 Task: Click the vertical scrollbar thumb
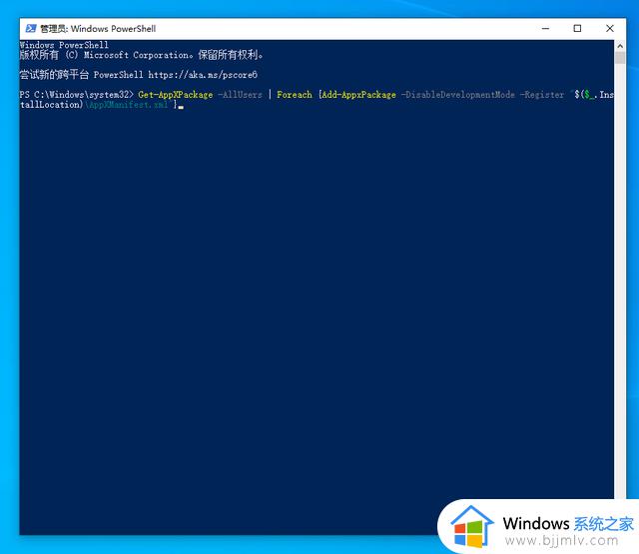(620, 58)
